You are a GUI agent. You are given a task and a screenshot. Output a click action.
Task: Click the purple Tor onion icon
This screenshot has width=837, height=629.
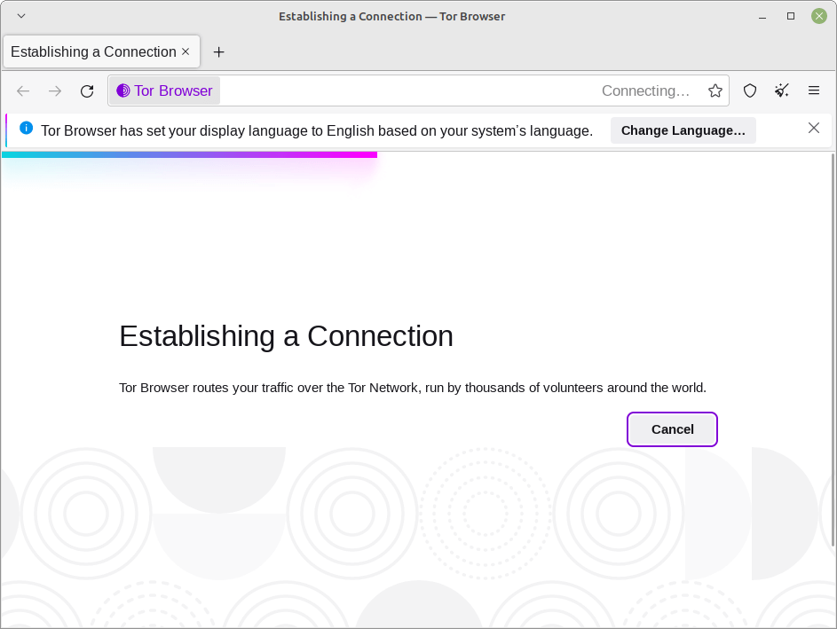(123, 90)
